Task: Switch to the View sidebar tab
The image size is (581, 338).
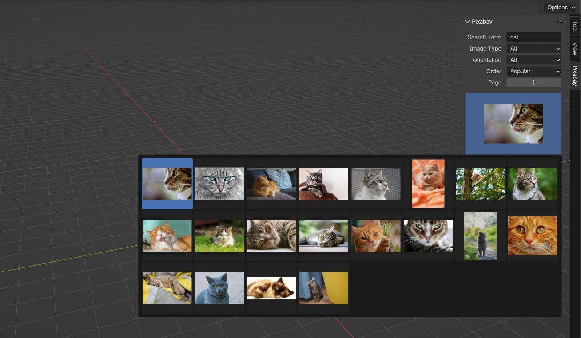Action: click(575, 49)
